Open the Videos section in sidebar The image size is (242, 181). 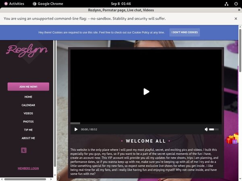28,113
